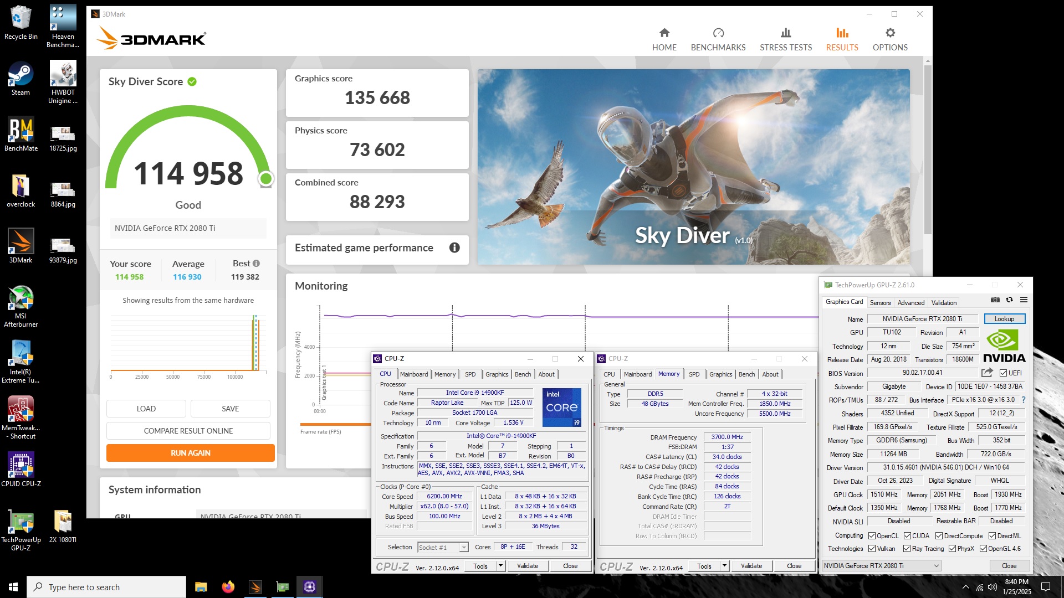Click the Sky Diver score gauge knob
The width and height of the screenshot is (1064, 598).
266,179
